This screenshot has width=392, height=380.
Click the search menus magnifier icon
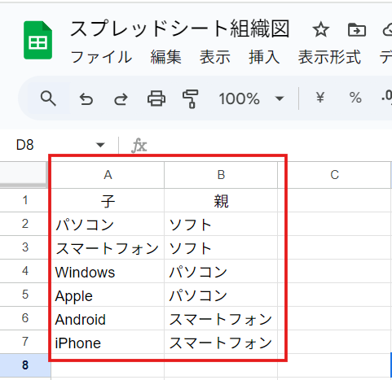(48, 98)
